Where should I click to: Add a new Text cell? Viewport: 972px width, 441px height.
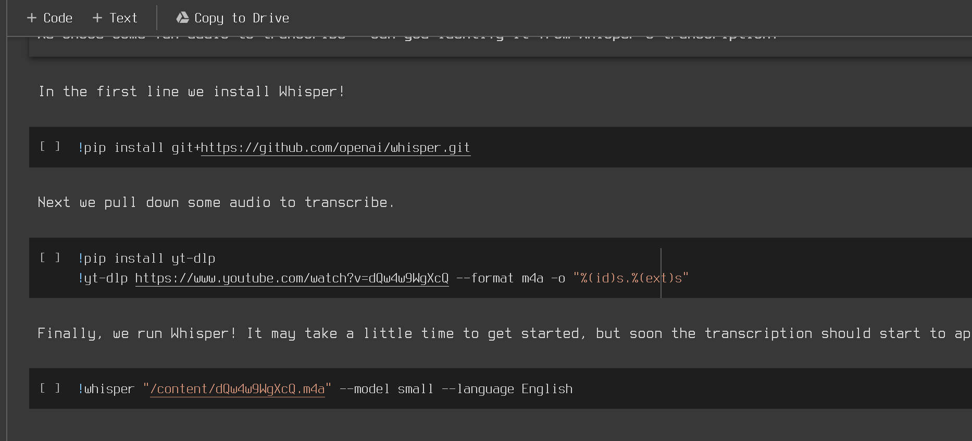[x=115, y=18]
